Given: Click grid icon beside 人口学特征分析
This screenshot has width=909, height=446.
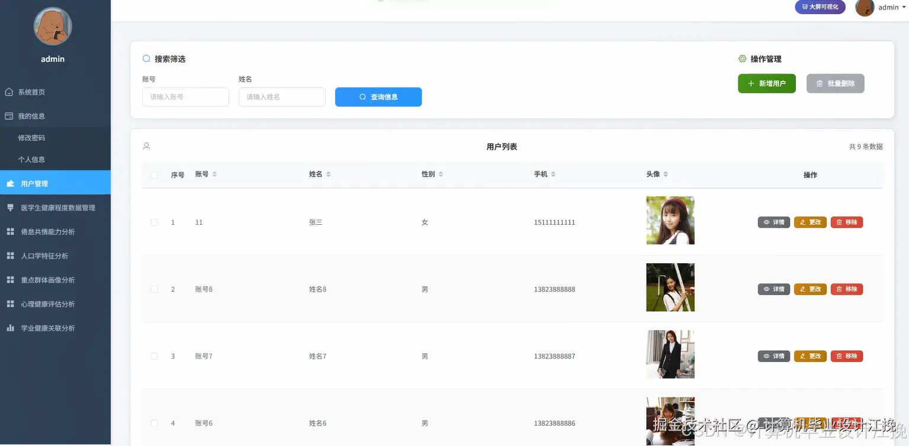Looking at the screenshot, I should [x=10, y=256].
